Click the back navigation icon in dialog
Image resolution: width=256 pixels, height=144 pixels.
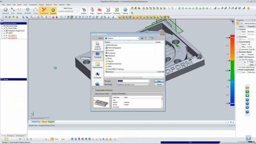pyautogui.click(x=142, y=38)
